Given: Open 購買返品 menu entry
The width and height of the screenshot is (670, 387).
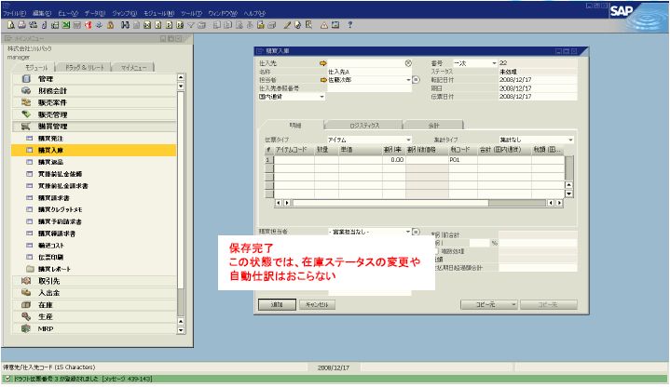Looking at the screenshot, I should [x=94, y=162].
